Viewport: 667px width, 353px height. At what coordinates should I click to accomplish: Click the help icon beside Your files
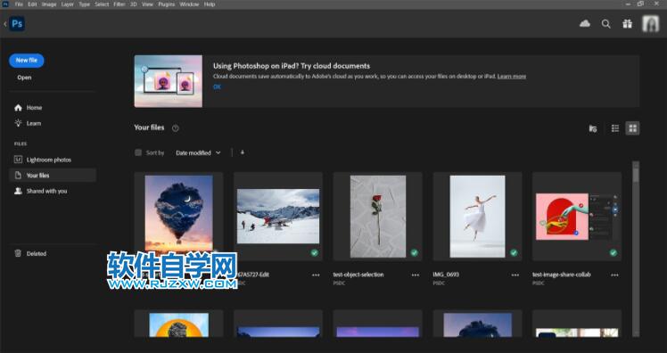pyautogui.click(x=176, y=128)
